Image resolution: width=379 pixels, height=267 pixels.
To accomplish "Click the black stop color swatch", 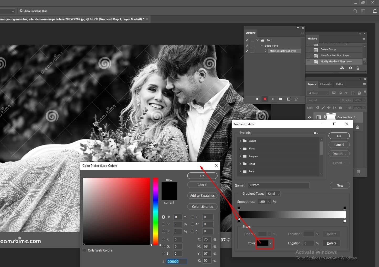I will (x=264, y=243).
